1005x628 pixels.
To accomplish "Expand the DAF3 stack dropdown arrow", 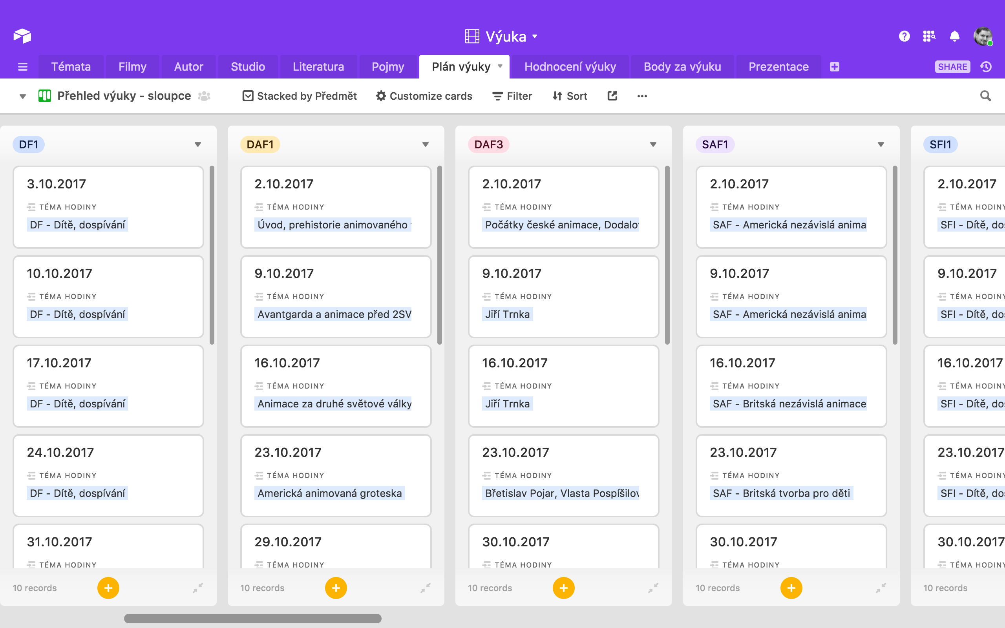I will 653,144.
